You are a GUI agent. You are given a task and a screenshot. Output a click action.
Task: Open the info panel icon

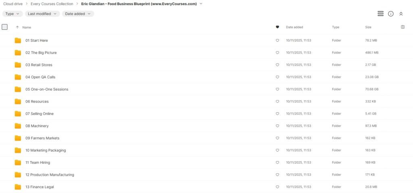click(390, 14)
